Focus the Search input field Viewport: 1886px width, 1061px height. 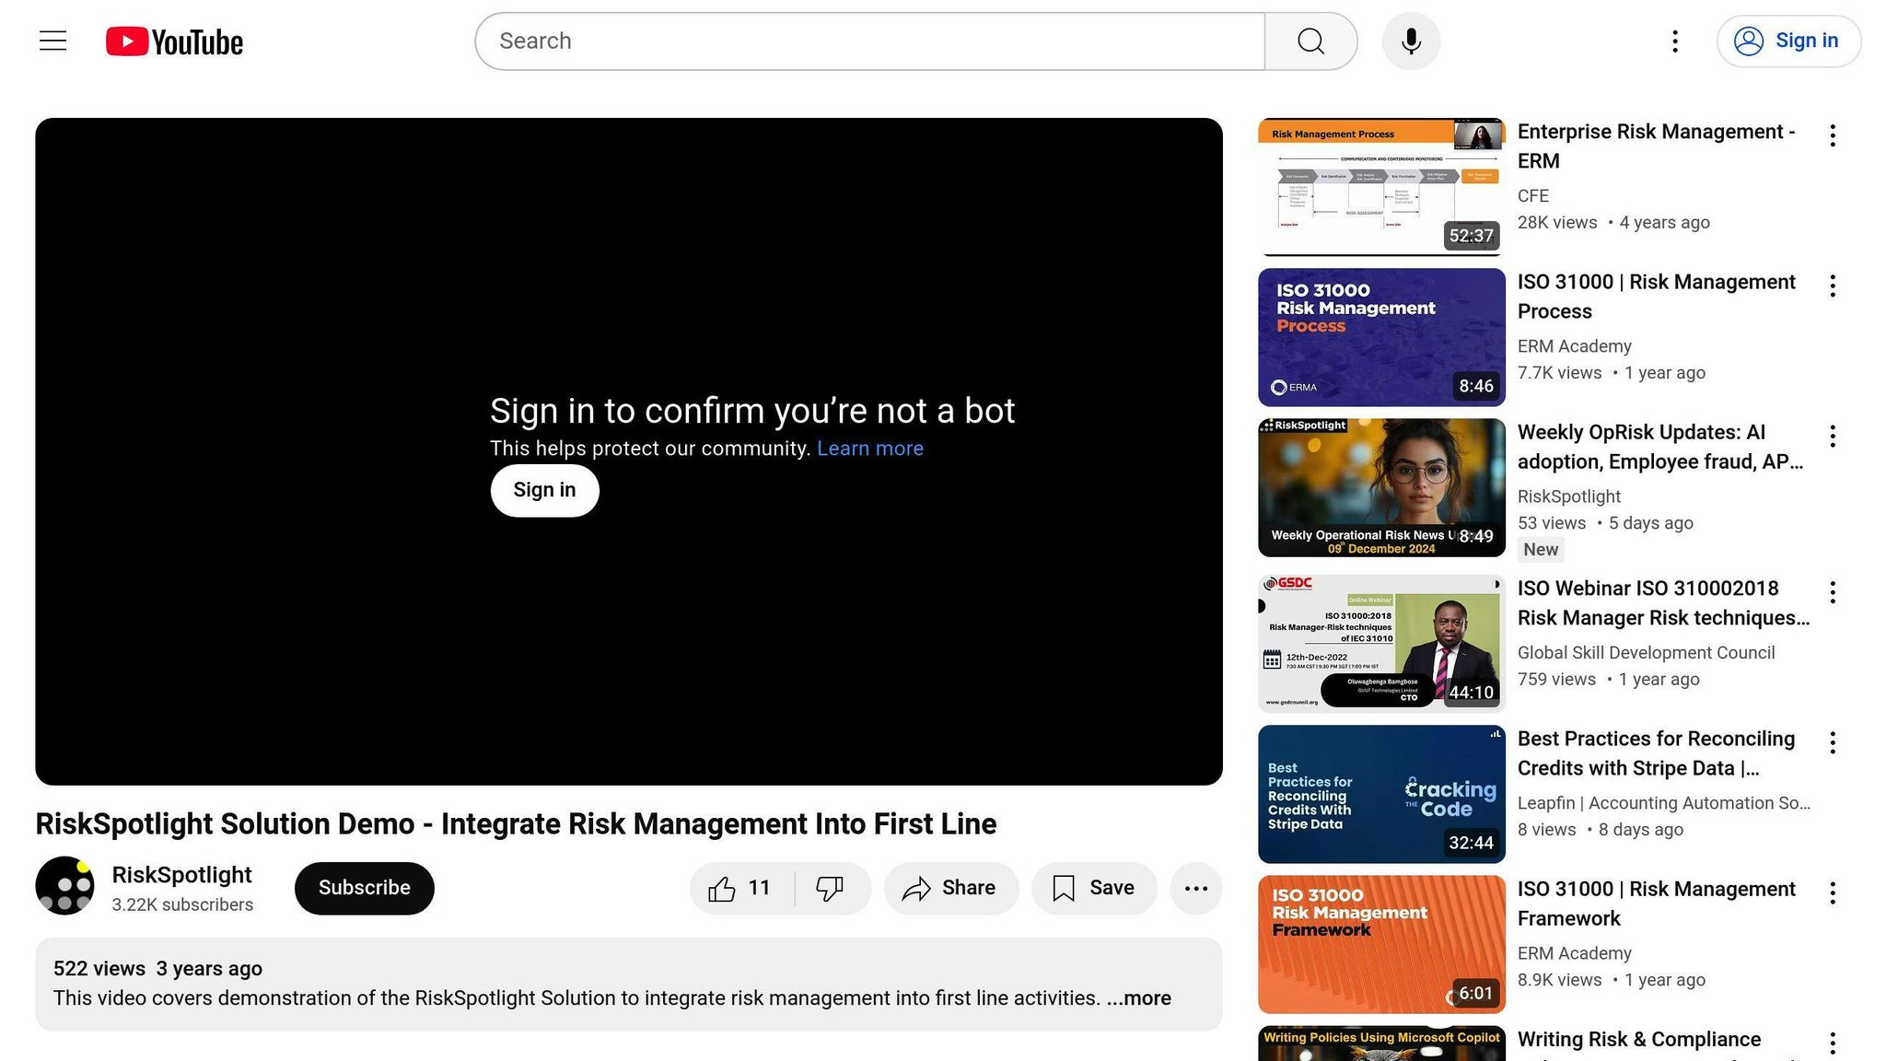(x=869, y=41)
